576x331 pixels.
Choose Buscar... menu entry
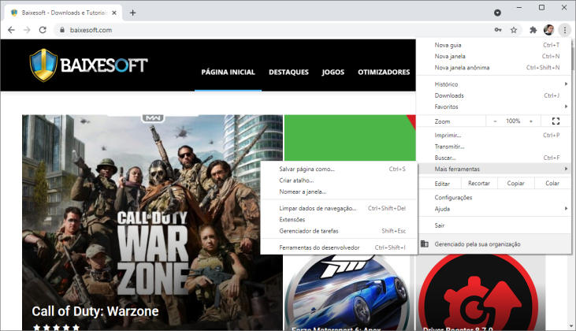494,158
